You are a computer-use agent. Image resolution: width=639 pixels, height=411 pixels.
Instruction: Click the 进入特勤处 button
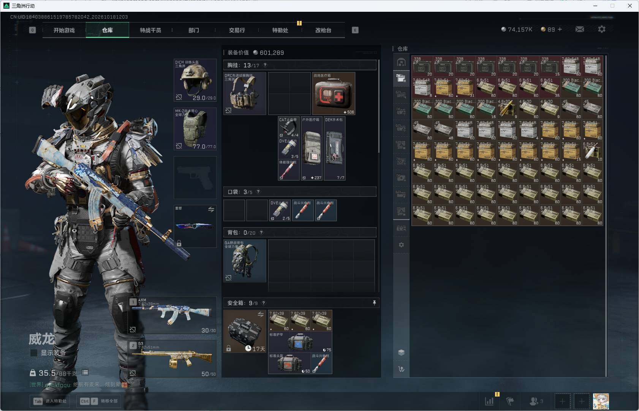(x=50, y=401)
